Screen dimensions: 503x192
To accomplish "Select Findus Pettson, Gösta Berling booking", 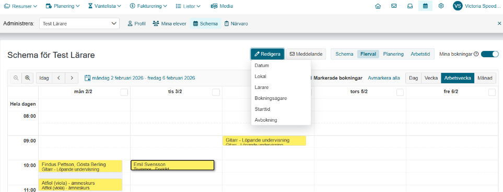I will tap(80, 166).
